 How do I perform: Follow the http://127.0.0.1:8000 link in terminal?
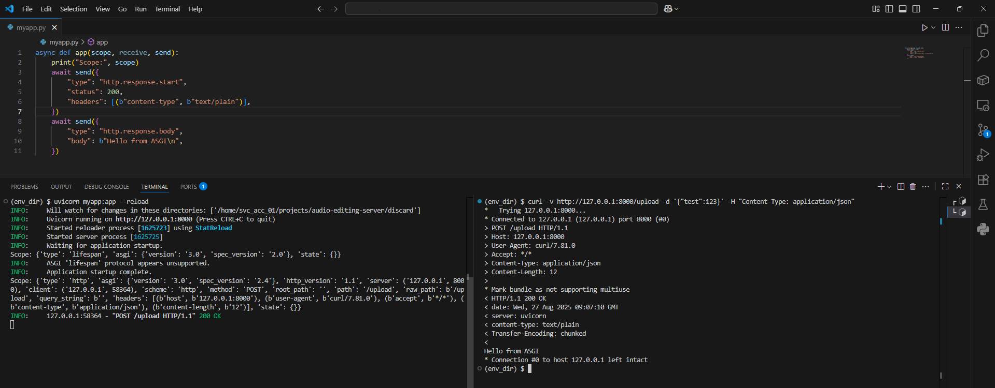[153, 219]
